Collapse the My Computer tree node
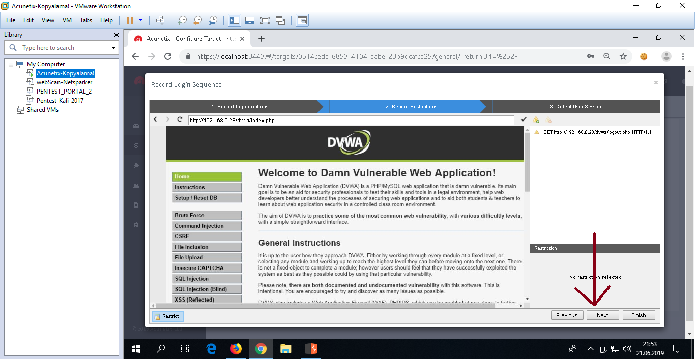695x359 pixels. 11,64
